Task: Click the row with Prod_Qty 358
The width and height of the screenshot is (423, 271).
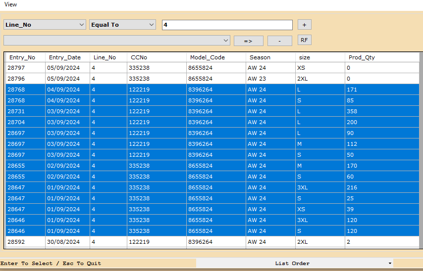Action: pos(198,111)
